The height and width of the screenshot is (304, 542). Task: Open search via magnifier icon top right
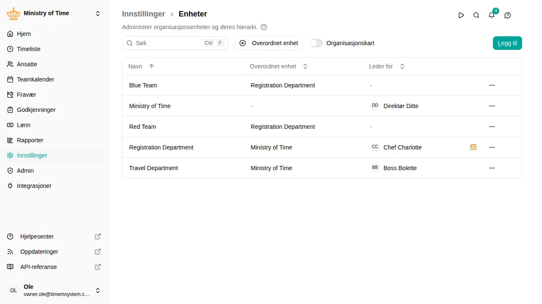(x=476, y=15)
